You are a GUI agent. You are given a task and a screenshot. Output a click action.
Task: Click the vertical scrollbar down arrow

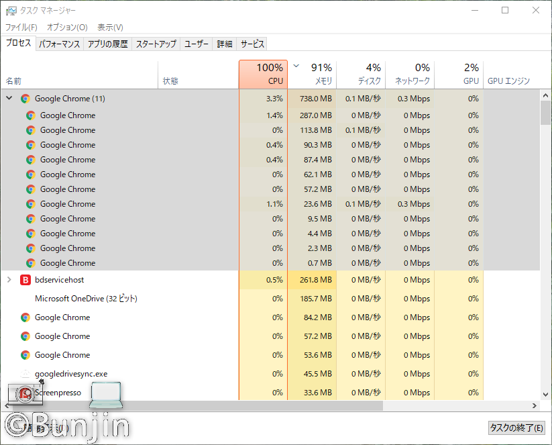(x=546, y=395)
